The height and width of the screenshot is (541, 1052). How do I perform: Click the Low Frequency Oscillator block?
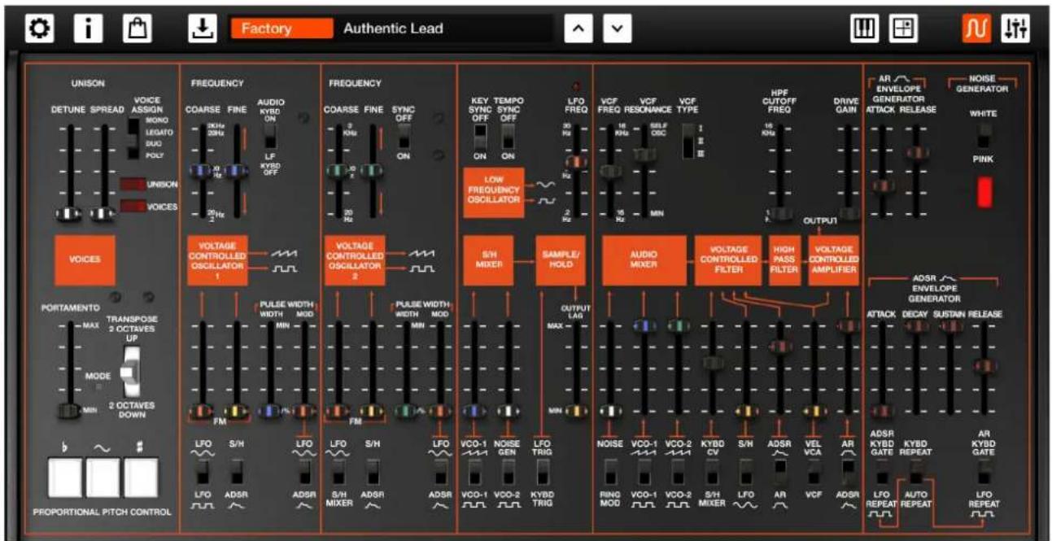coord(493,192)
